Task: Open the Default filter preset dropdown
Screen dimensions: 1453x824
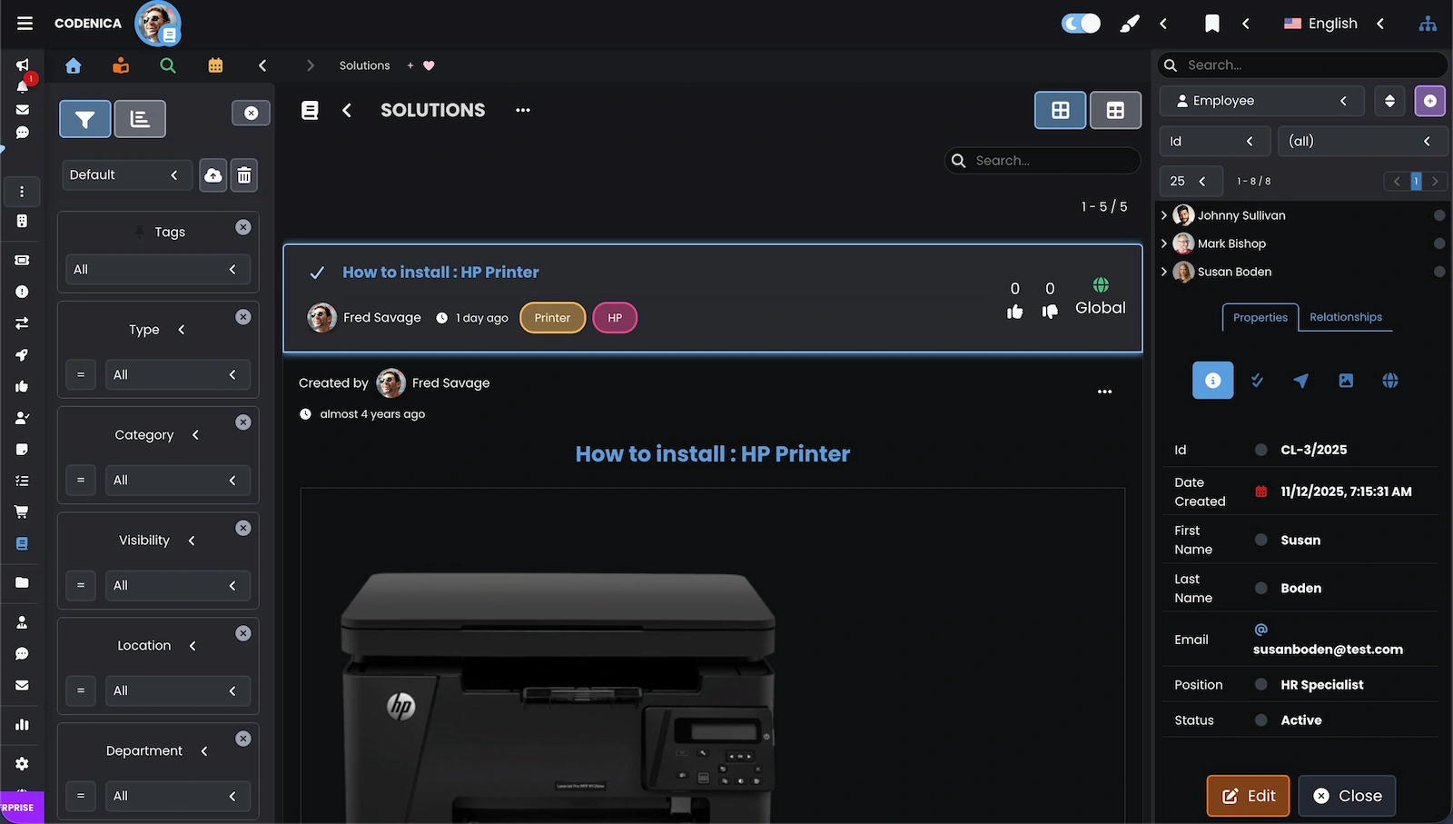Action: click(126, 174)
